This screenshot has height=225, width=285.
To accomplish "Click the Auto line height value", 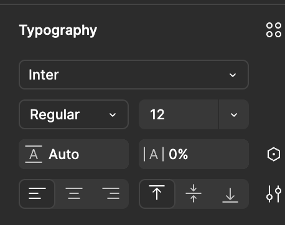I will coord(64,154).
